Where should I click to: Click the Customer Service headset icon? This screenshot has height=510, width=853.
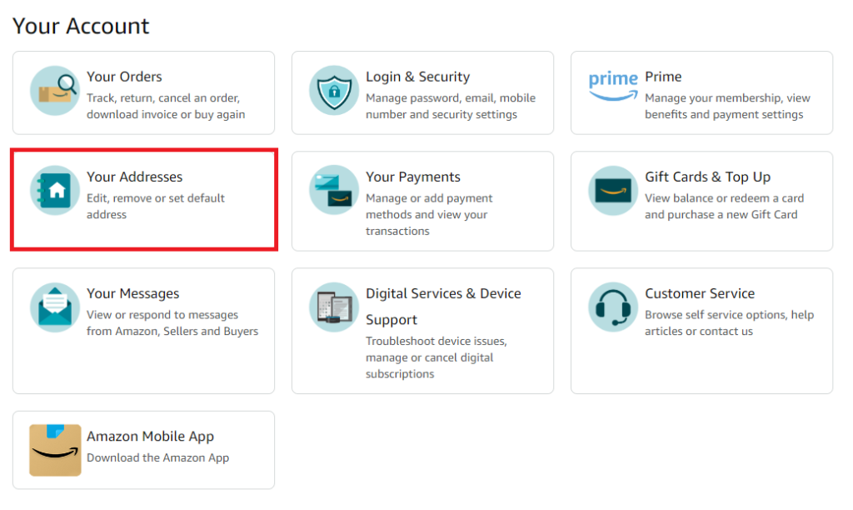[x=613, y=307]
